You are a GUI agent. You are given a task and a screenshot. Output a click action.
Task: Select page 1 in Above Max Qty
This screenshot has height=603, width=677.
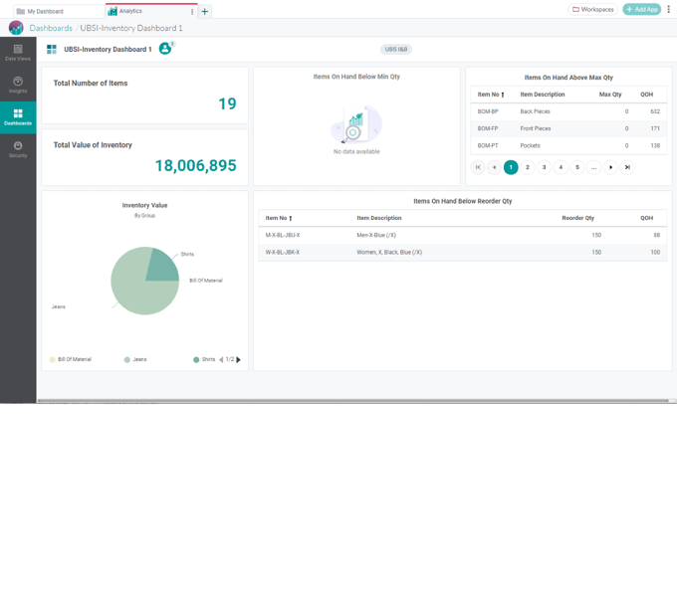(511, 167)
